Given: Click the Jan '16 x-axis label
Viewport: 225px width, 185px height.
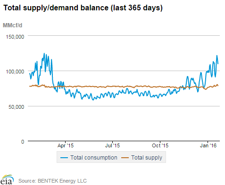Looking at the screenshot, I should [x=208, y=145].
